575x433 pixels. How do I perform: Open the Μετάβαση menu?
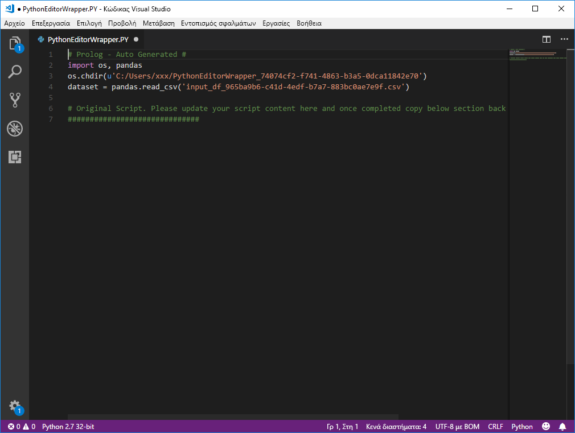159,23
